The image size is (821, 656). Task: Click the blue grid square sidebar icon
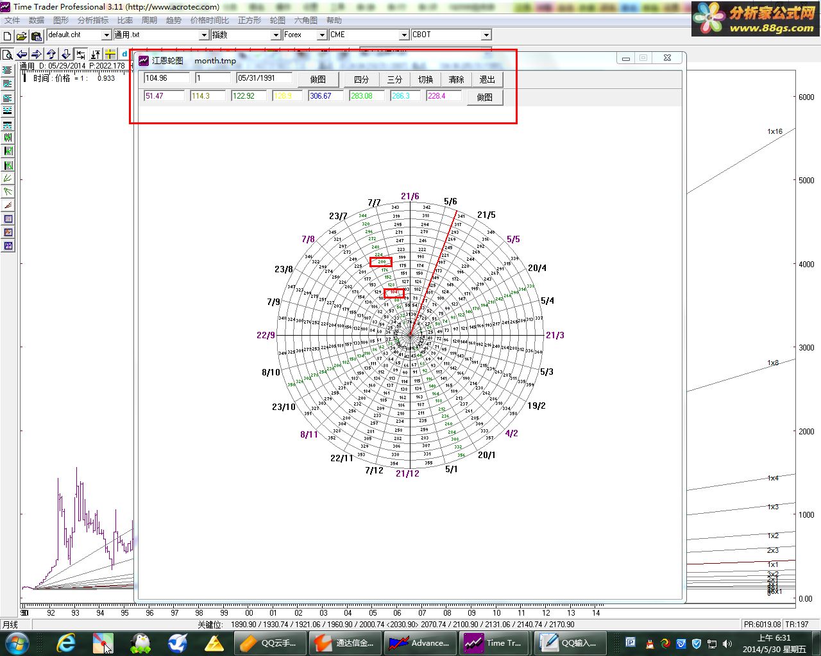point(8,245)
